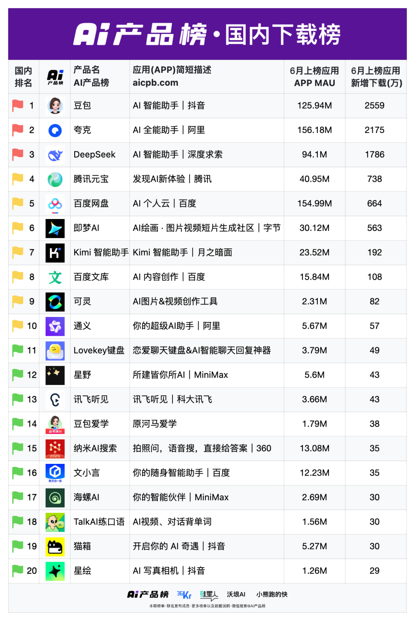Click the rank number '10'
The width and height of the screenshot is (415, 621).
point(32,326)
